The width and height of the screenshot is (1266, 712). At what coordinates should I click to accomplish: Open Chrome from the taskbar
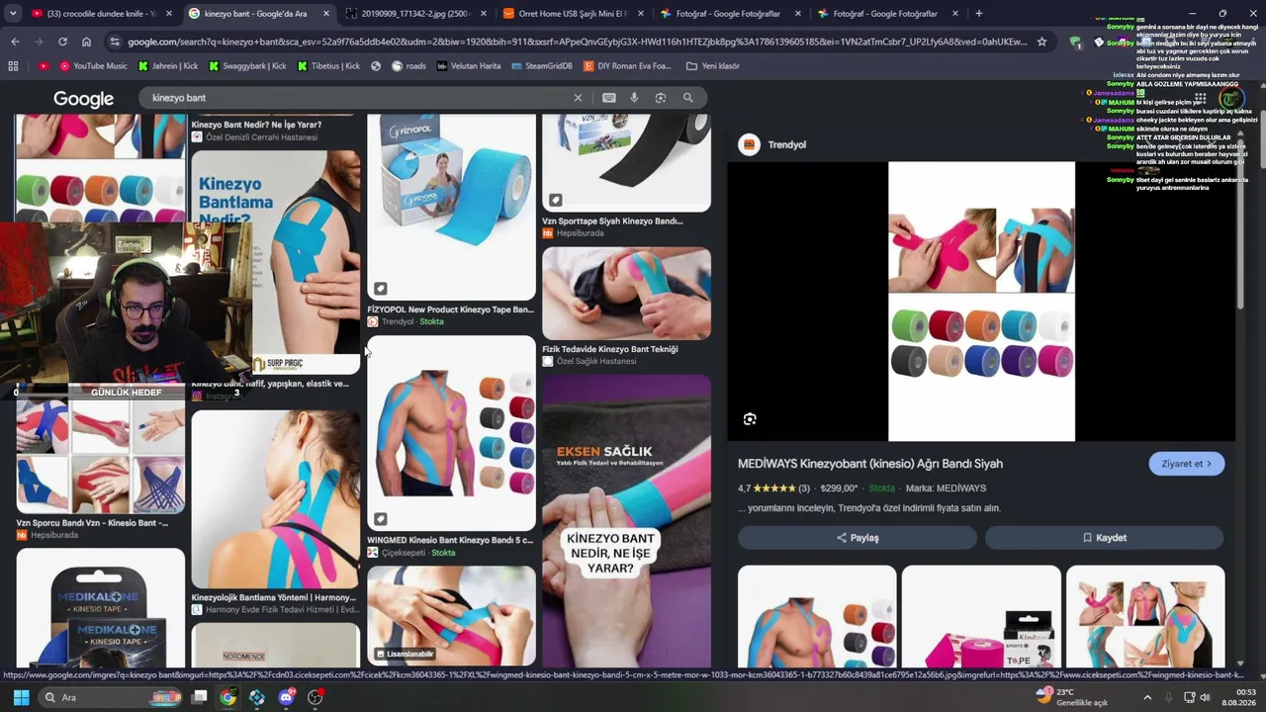(x=228, y=697)
